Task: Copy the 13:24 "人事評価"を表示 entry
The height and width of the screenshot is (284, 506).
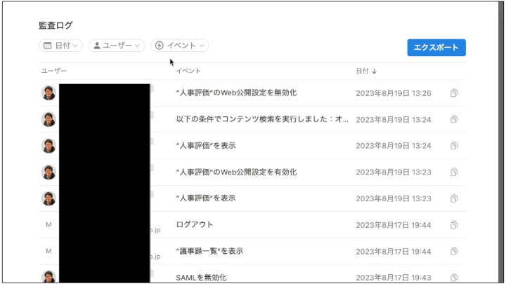Action: point(454,146)
